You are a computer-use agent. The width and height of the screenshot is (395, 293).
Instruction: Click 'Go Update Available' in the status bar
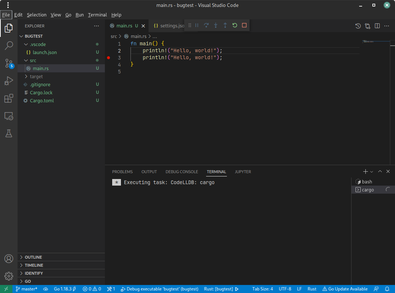coord(345,289)
